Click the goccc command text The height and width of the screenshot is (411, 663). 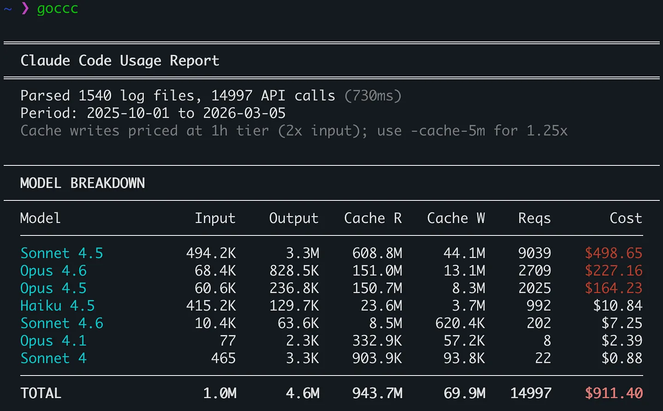point(57,9)
